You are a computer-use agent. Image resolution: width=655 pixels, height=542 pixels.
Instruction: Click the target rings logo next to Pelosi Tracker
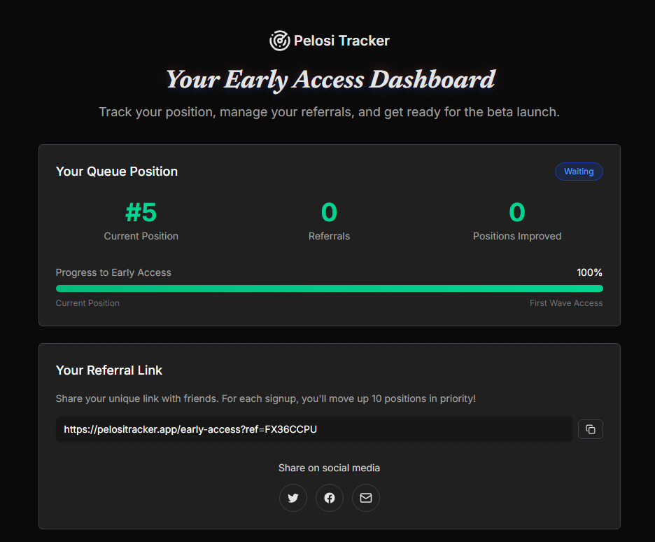click(x=279, y=40)
